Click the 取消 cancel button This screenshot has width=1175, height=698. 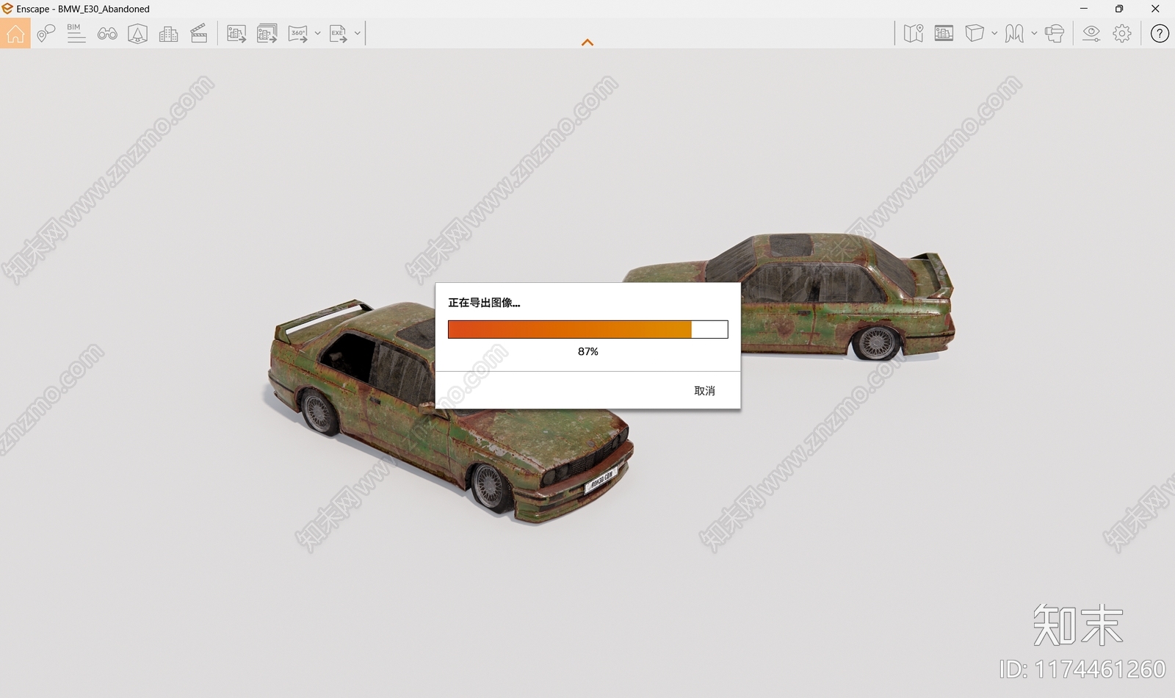coord(704,391)
